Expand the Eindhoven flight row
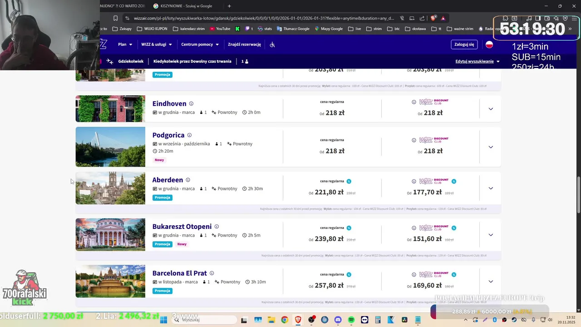The height and width of the screenshot is (327, 581). [x=491, y=109]
